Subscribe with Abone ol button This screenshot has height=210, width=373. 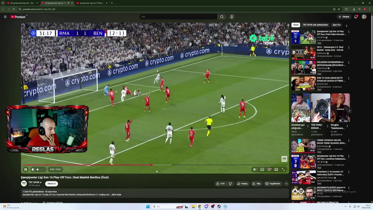[x=52, y=184]
